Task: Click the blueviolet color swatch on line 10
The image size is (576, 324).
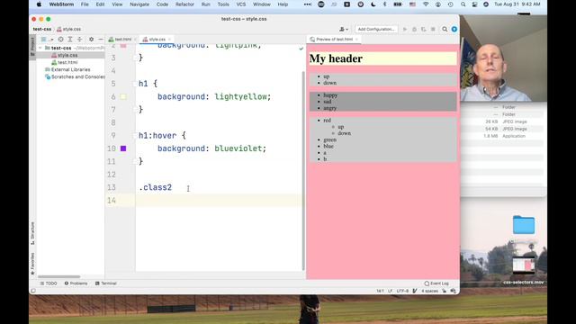Action: [x=123, y=148]
